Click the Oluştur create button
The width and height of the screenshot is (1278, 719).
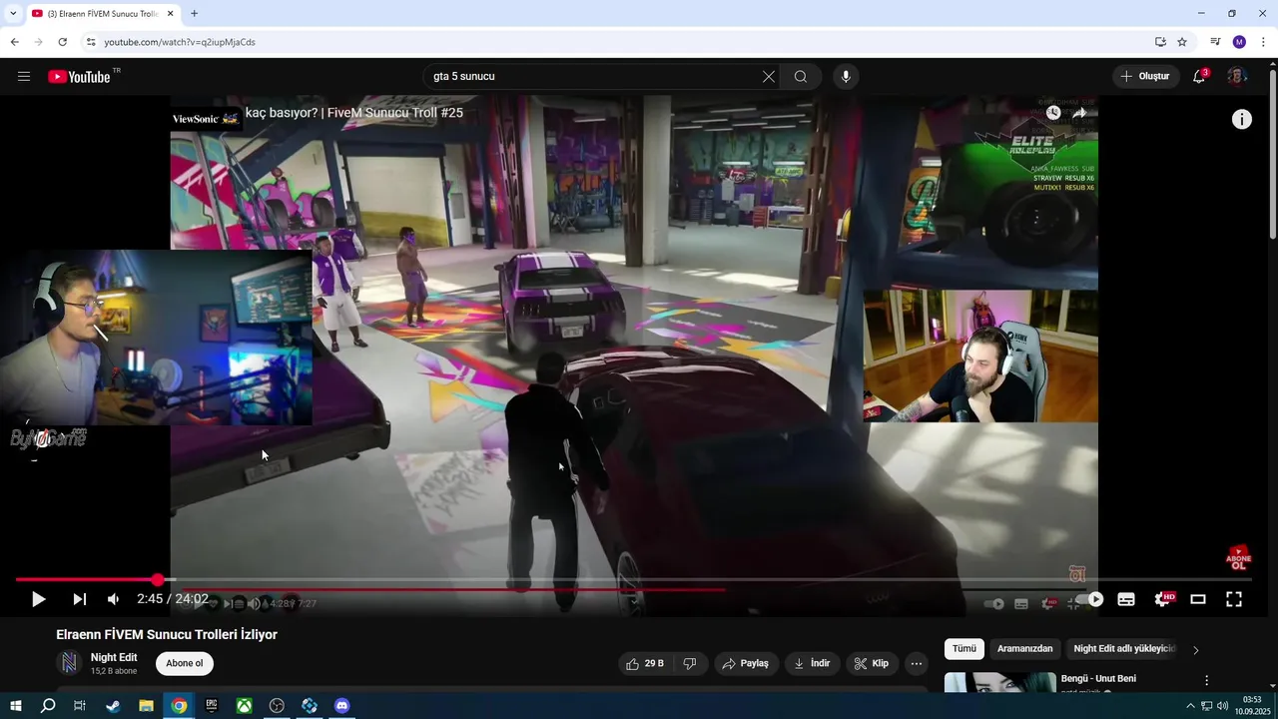pos(1144,77)
